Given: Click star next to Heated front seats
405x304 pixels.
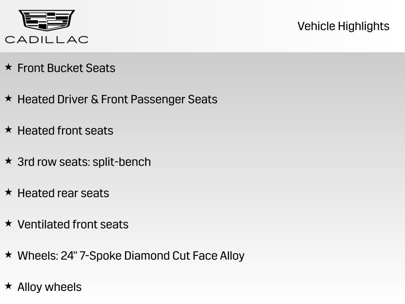Looking at the screenshot, I should [x=8, y=130].
